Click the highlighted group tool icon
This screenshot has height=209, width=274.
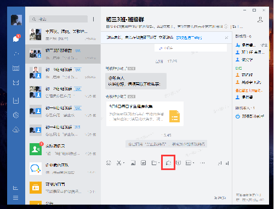[x=168, y=162]
